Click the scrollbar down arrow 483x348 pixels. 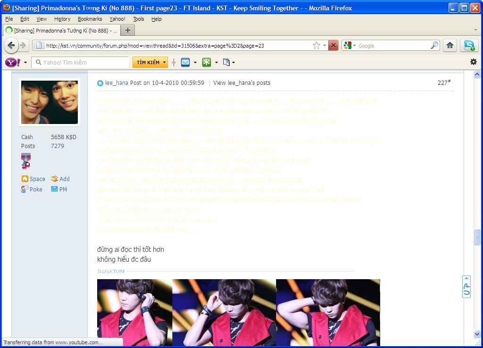(477, 334)
